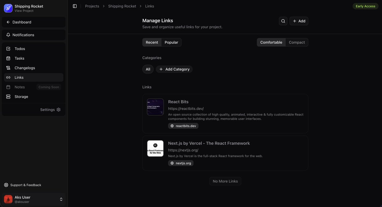Viewport: 382px width, 207px height.
Task: Click the globe icon in nextjs.org badge
Action: 172,163
